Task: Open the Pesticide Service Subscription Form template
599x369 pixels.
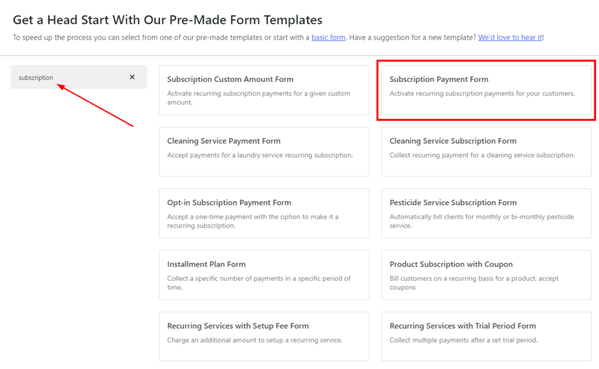Action: pos(486,213)
